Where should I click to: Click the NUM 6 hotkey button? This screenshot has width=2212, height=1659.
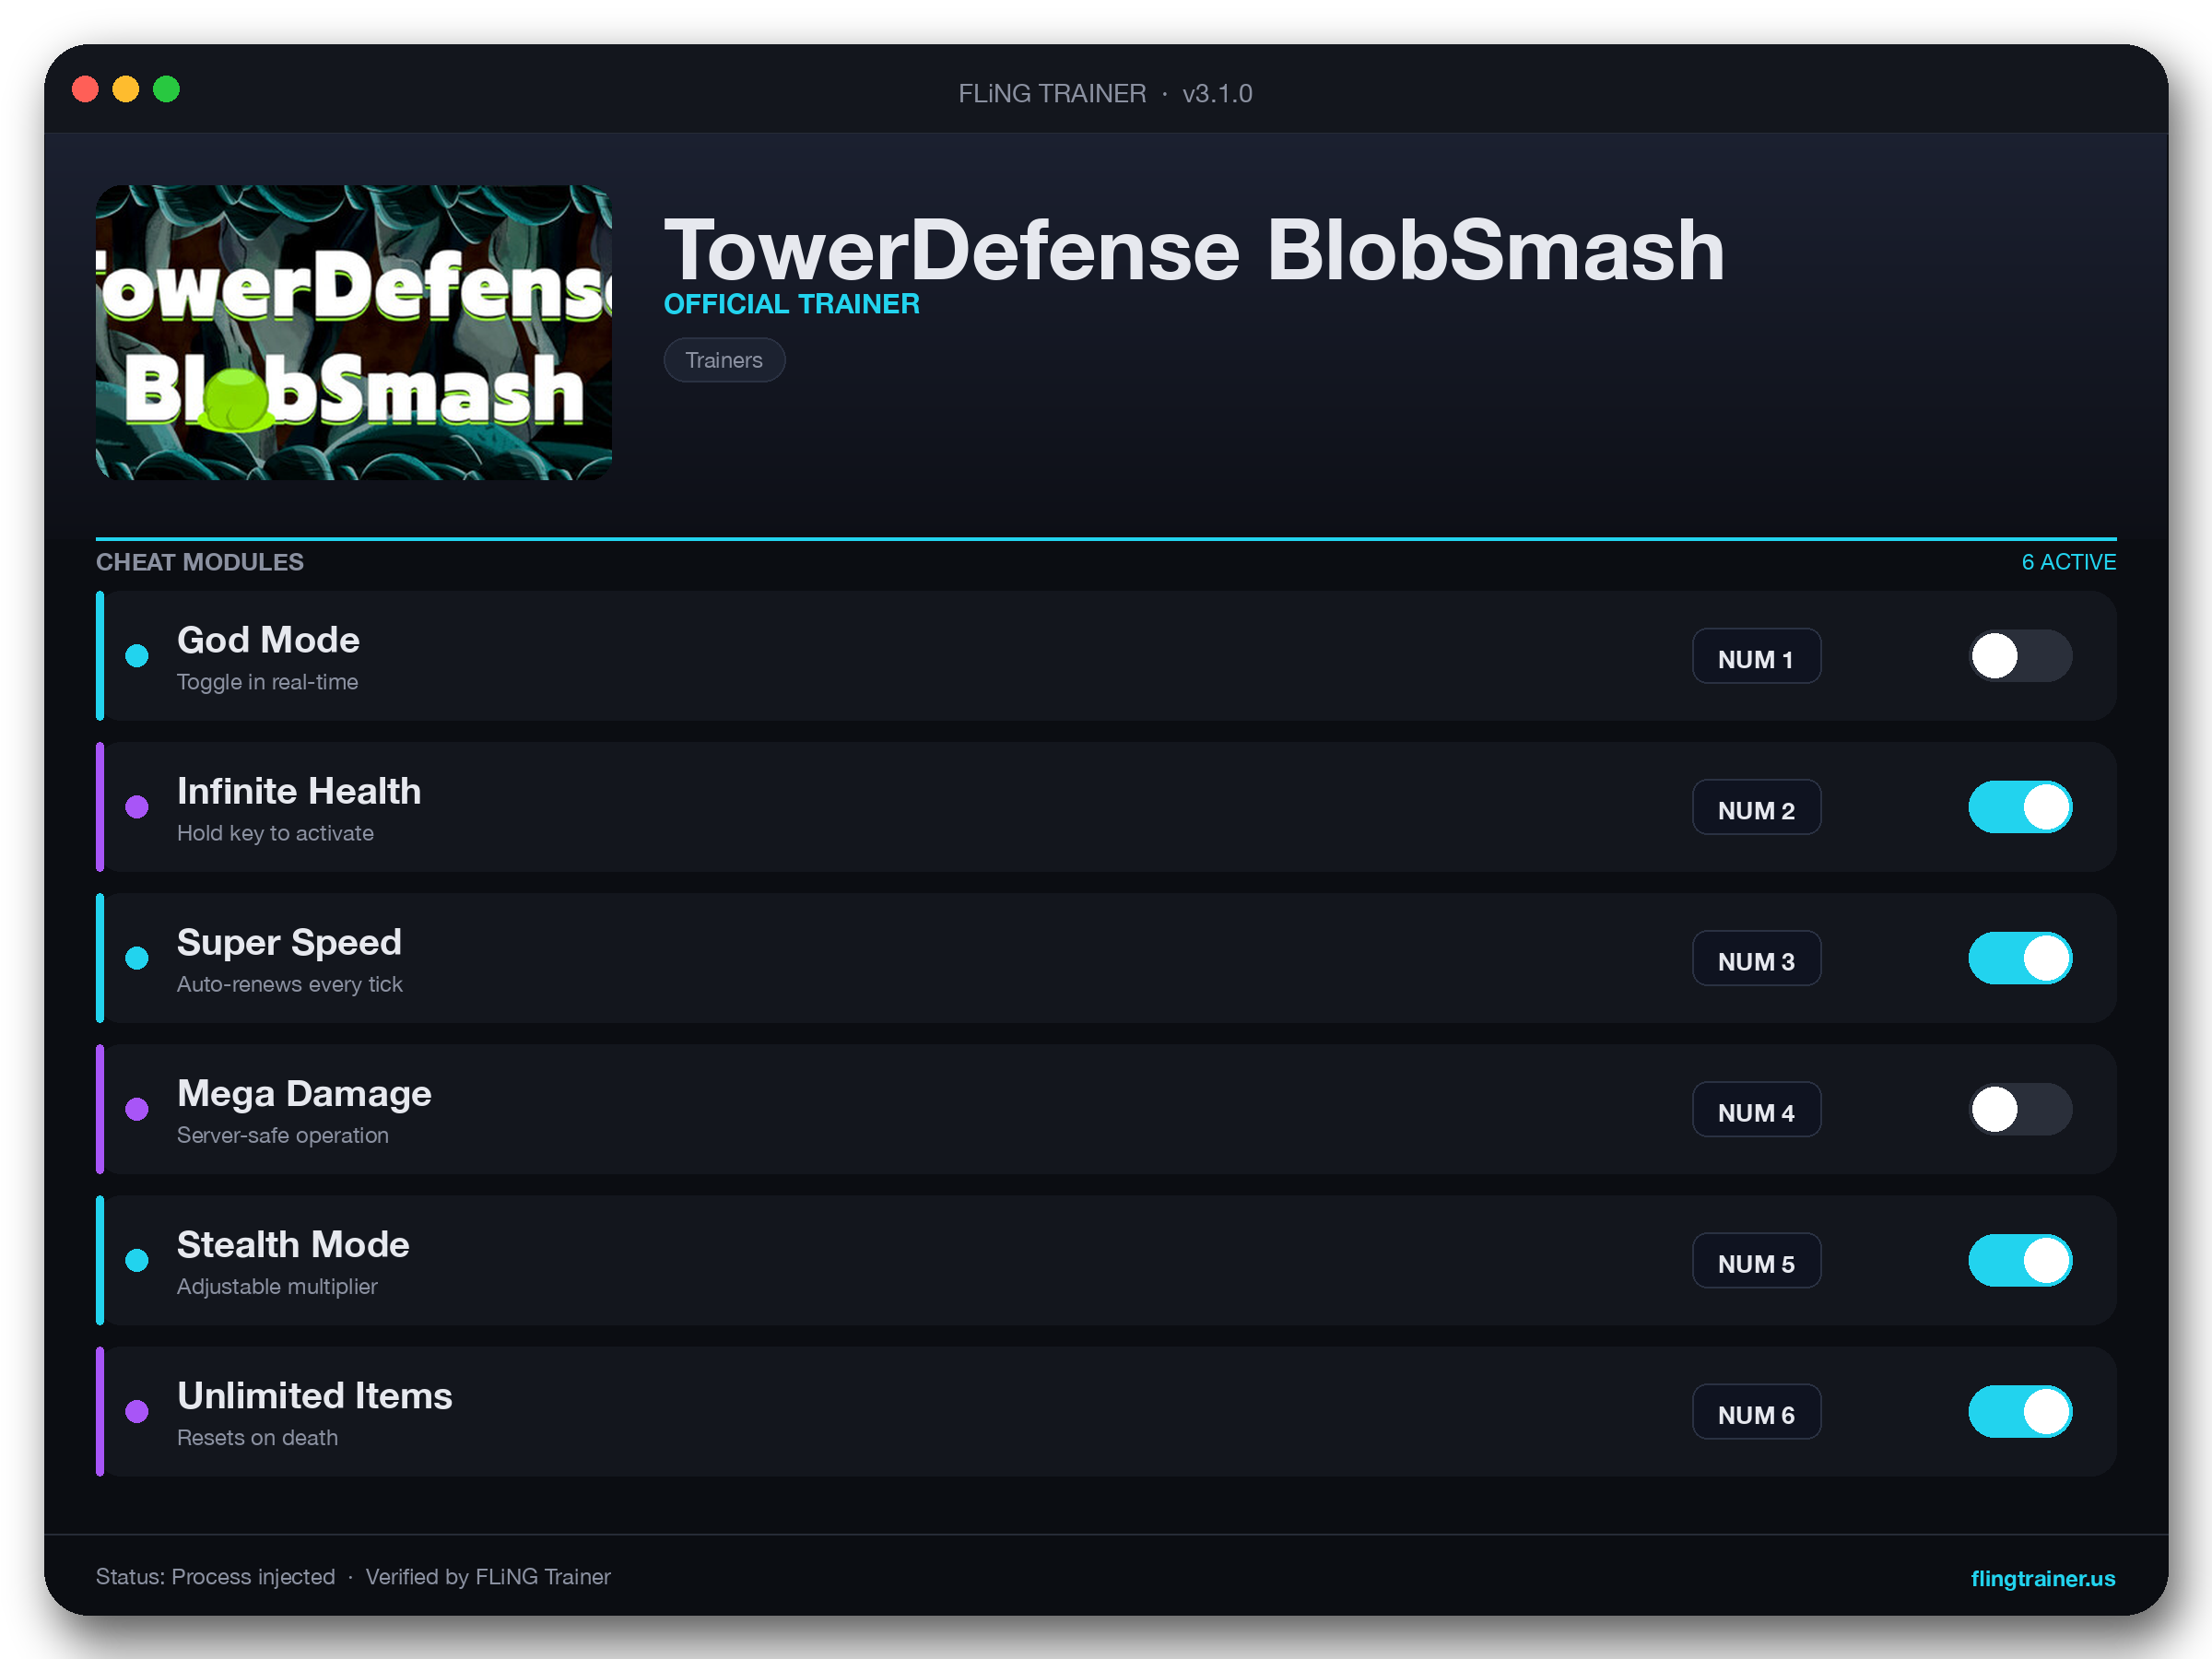coord(1756,1412)
